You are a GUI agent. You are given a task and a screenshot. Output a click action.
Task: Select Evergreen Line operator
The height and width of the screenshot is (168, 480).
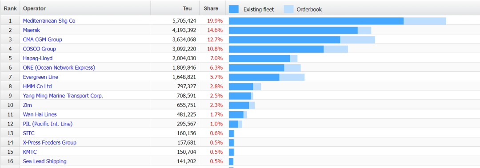pos(41,77)
